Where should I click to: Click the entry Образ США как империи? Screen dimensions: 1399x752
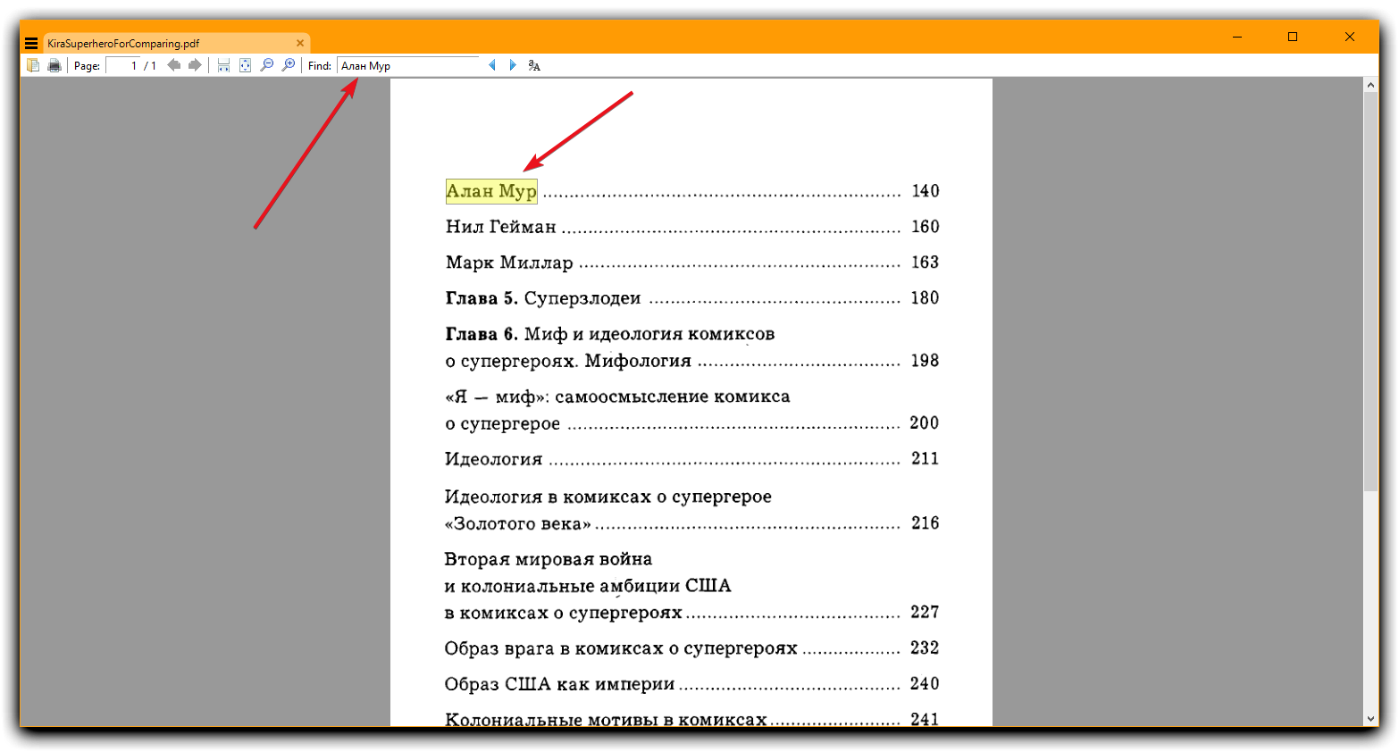(559, 684)
